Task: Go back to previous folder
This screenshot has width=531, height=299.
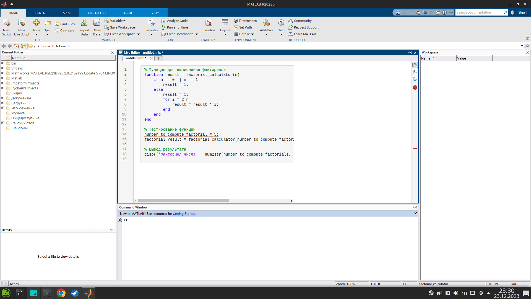Action: (3, 46)
